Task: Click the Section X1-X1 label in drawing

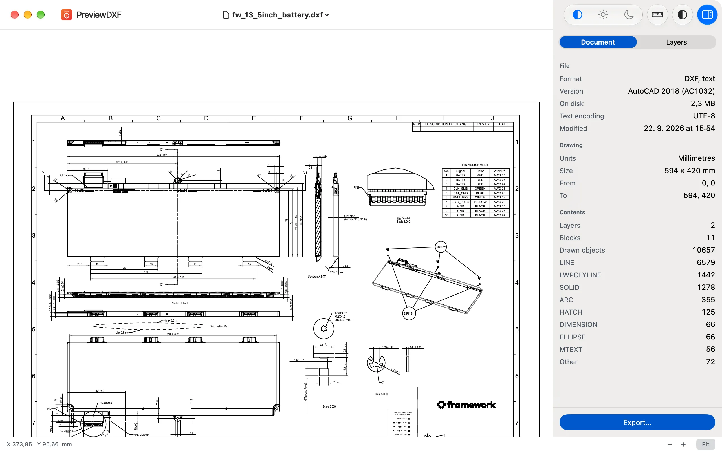Action: pyautogui.click(x=317, y=277)
